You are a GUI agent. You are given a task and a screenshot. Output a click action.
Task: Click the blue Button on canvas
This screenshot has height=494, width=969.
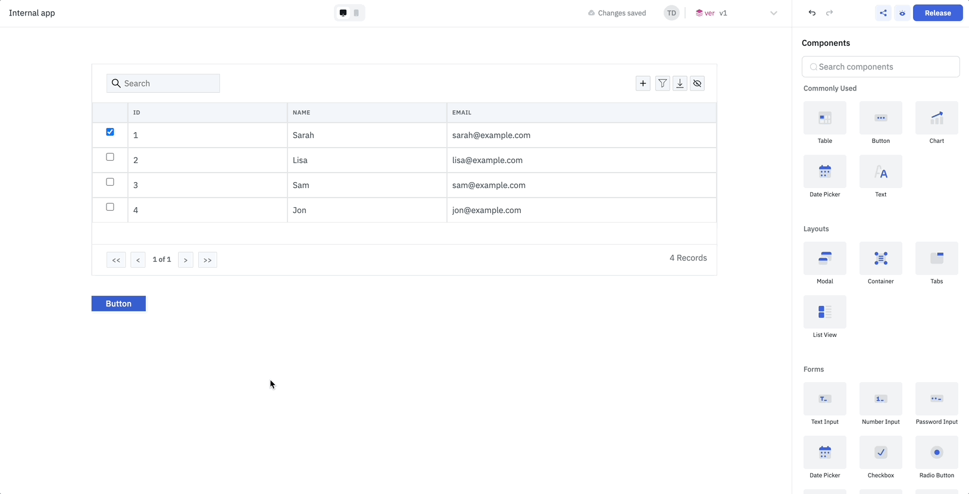118,304
